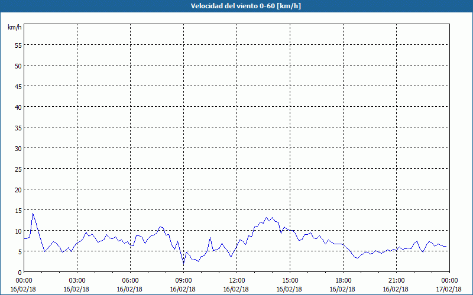The width and height of the screenshot is (473, 295).
Task: Click the 15:00 time label
Action: [x=290, y=281]
